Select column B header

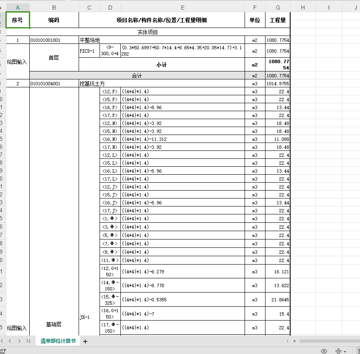point(54,8)
